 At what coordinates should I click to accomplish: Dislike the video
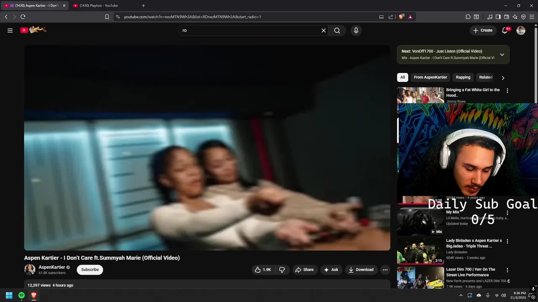282,270
